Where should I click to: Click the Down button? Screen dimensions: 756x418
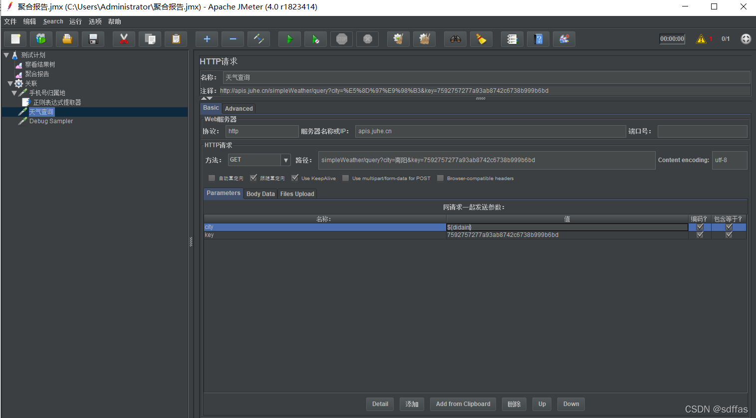[x=571, y=404]
